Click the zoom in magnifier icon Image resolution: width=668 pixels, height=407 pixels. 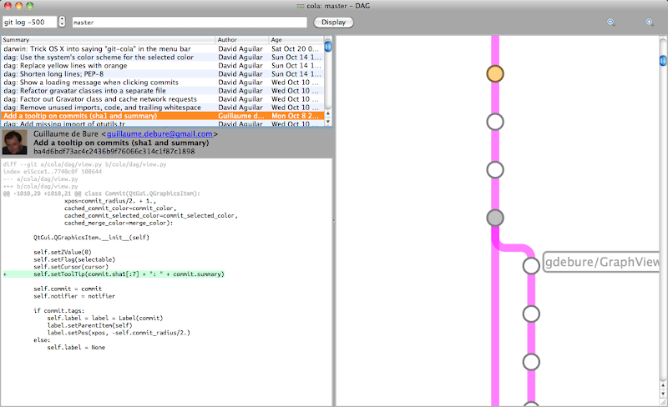[x=649, y=22]
